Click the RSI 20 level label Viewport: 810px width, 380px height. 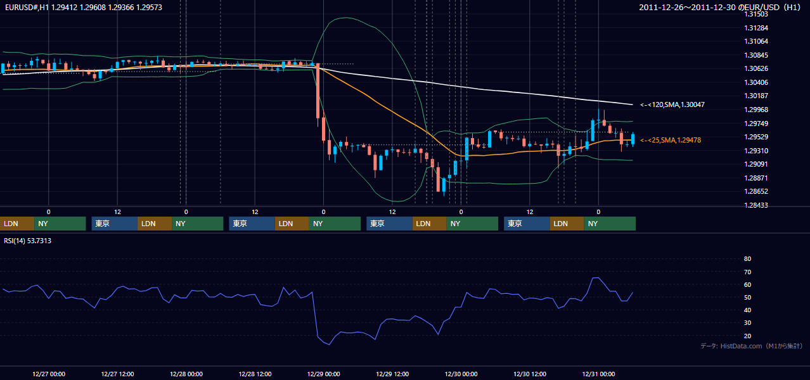point(747,336)
